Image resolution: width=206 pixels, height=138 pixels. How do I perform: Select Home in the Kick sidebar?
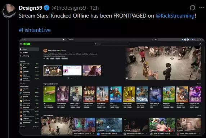(29, 49)
